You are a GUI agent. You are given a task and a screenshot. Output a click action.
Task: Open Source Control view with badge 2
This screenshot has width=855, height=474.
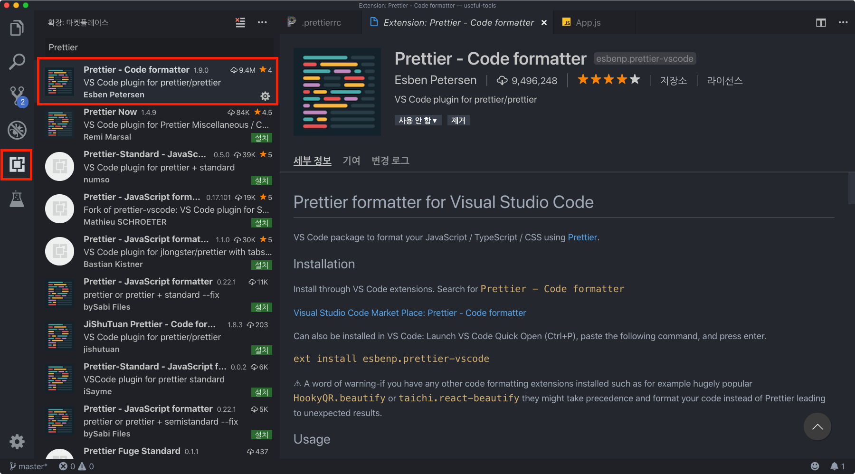pos(17,96)
